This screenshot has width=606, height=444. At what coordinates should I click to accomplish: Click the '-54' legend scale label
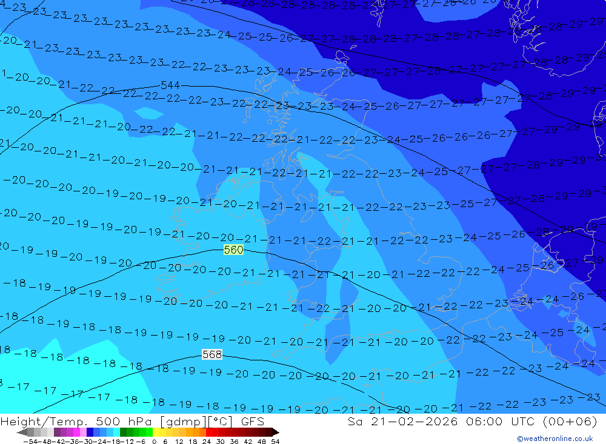[31, 442]
